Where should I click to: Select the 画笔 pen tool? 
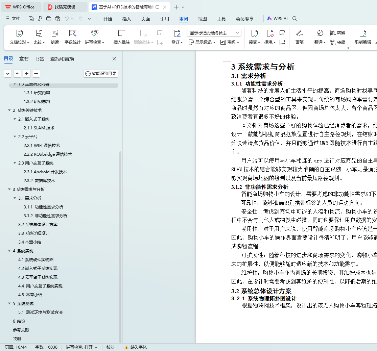coord(299,37)
